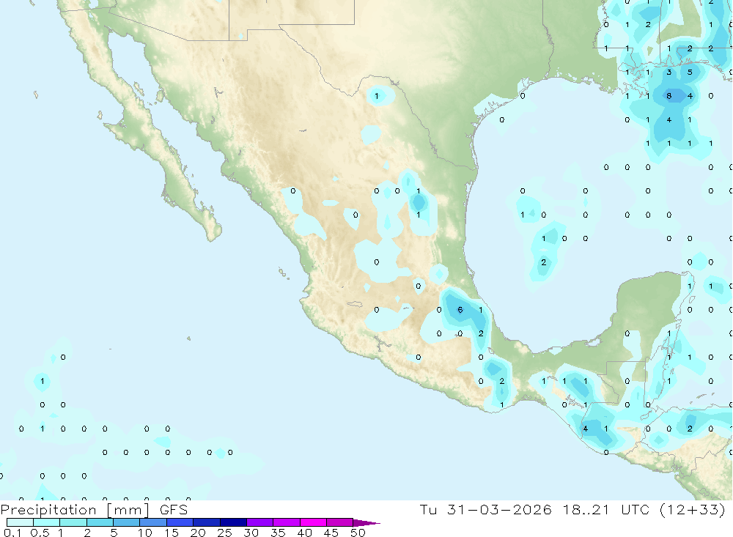Click the legend tick label "40"
This screenshot has width=733, height=537.
click(305, 533)
